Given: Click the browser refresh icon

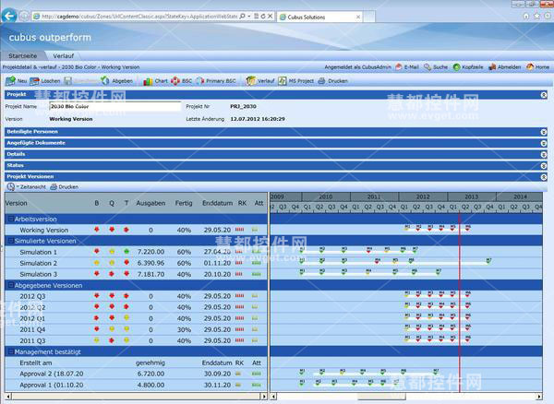Looking at the screenshot, I should 263,17.
